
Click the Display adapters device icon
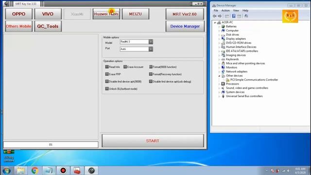click(223, 39)
